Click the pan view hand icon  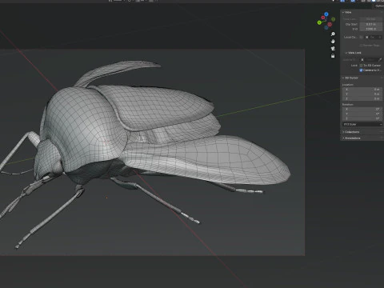(333, 42)
